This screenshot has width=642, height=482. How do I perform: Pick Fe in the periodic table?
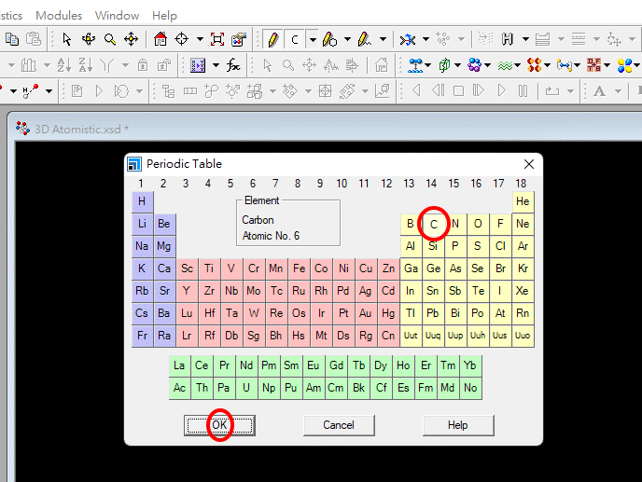(299, 269)
